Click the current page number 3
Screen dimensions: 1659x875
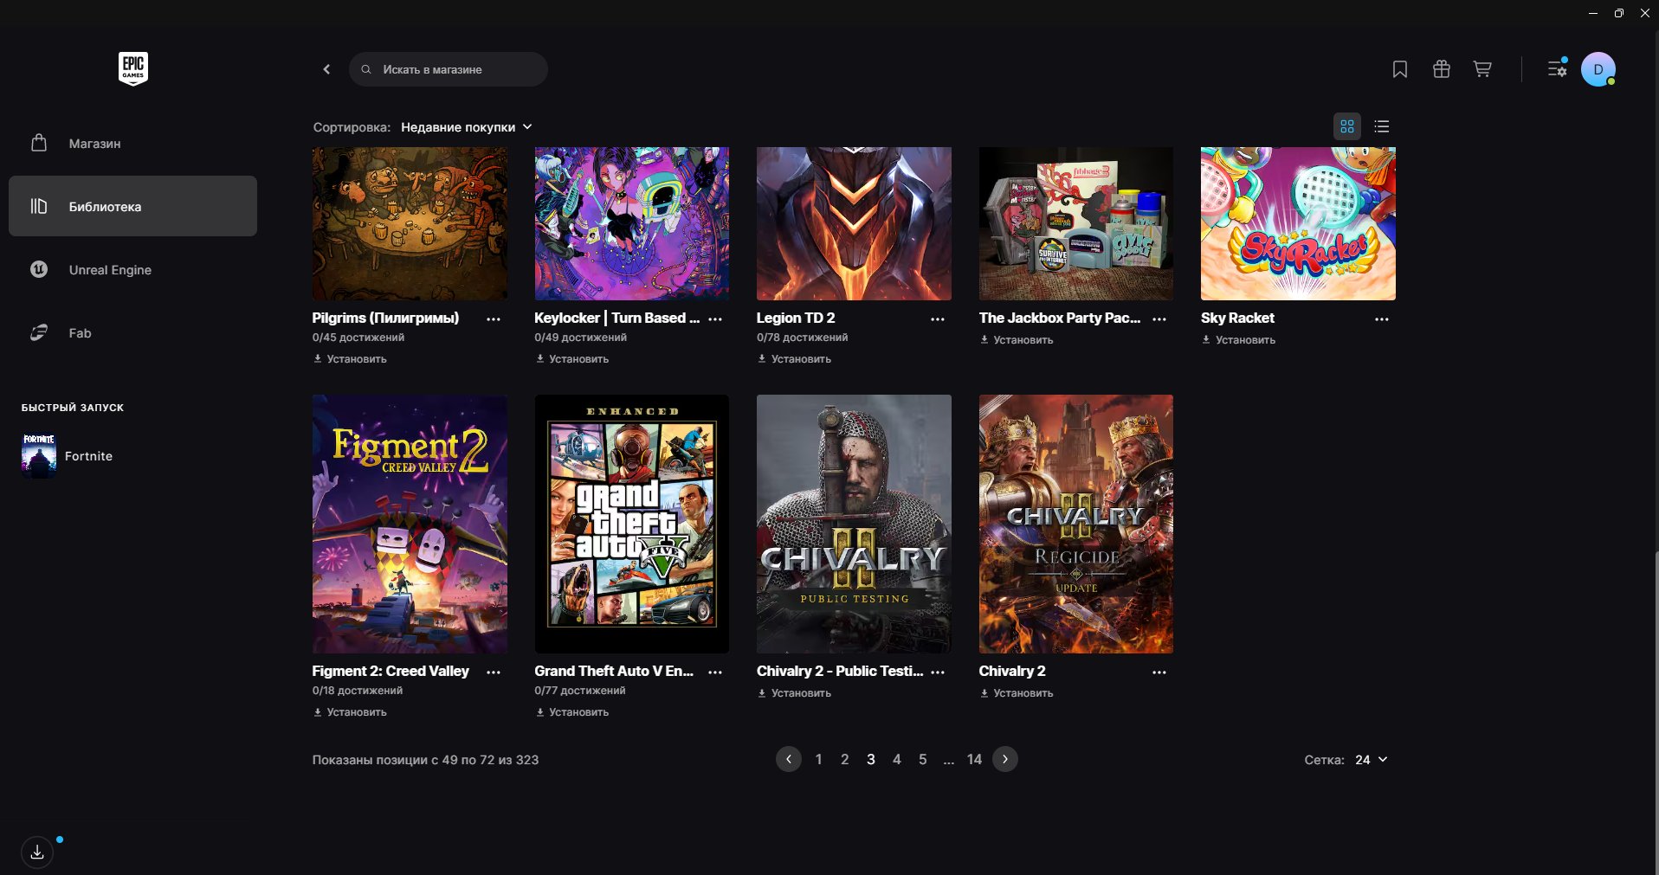pyautogui.click(x=871, y=760)
